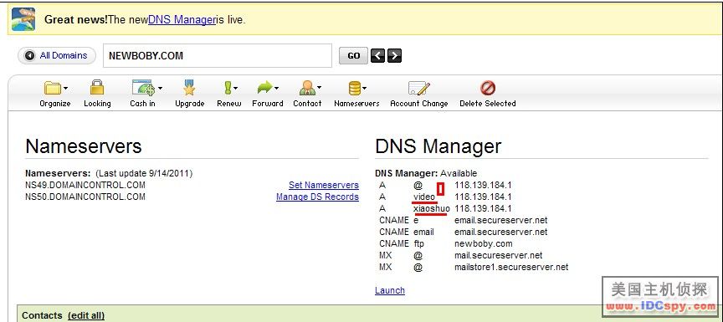Click the Launch link under DNS Manager
Viewport: 723px width, 322px height.
(390, 290)
